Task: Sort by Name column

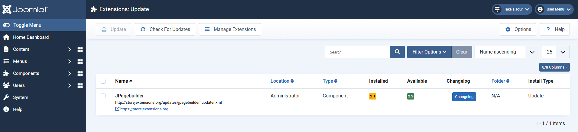Action: tap(124, 81)
